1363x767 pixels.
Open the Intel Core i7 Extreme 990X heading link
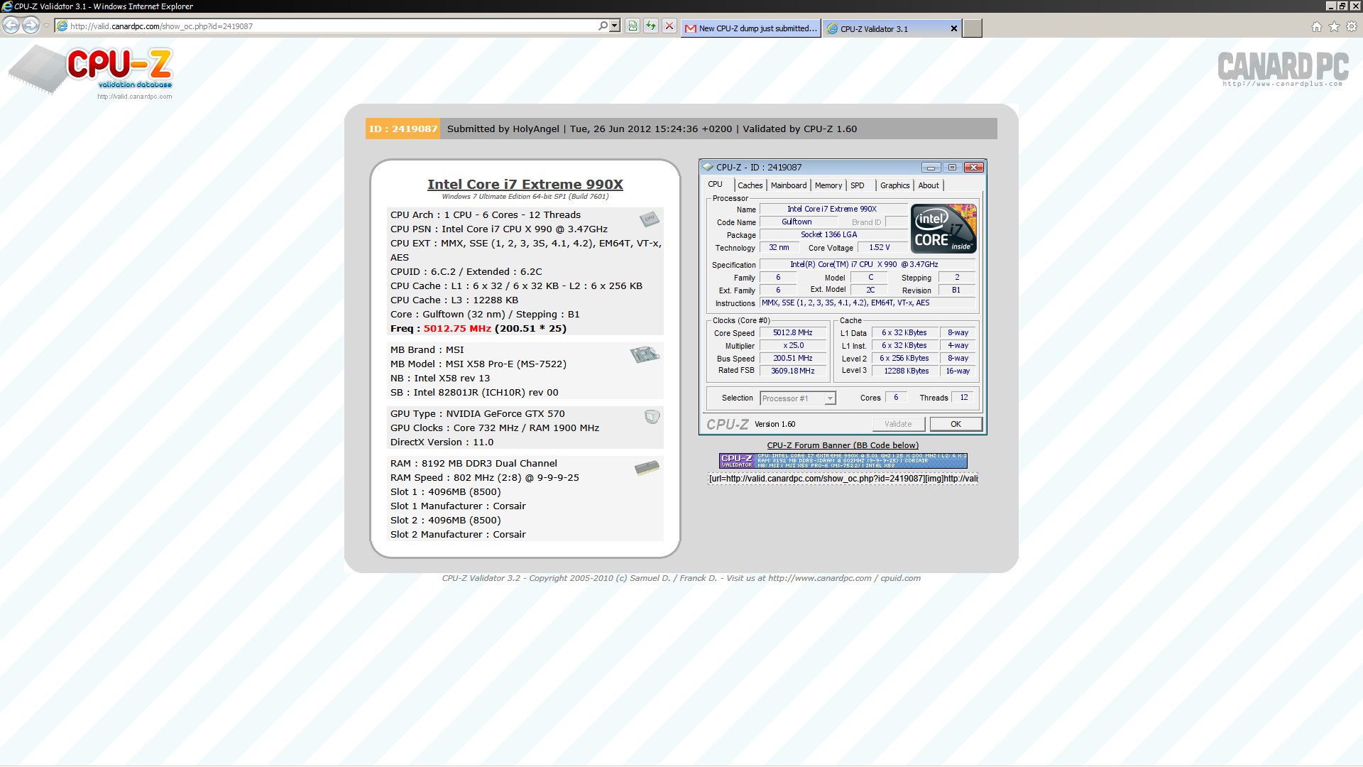click(x=525, y=185)
